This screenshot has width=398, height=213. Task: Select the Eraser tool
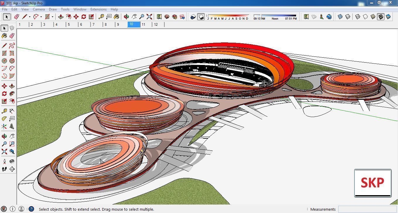coord(12,36)
